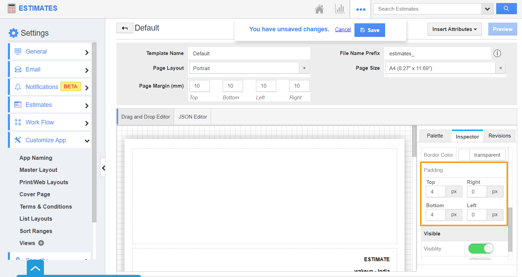This screenshot has height=277, width=522.
Task: Click the ellipsis more options icon
Action: pos(360,9)
